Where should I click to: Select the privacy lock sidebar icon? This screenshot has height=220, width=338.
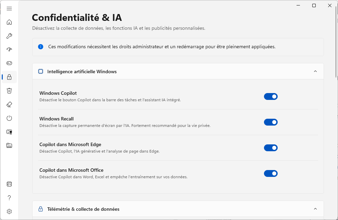point(9,77)
